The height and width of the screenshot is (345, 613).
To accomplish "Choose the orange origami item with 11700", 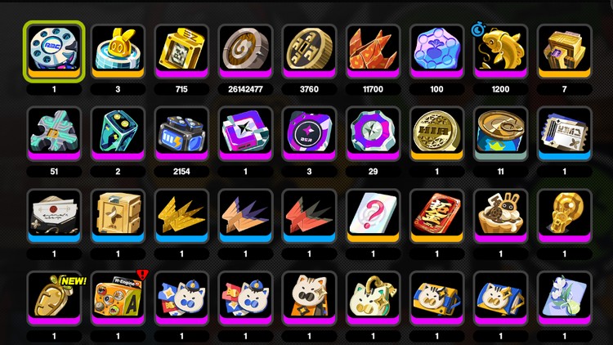I will [373, 52].
